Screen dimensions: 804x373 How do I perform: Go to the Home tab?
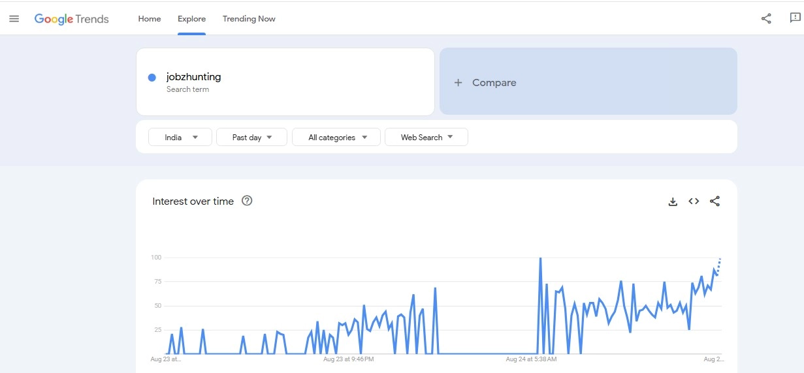pos(150,19)
